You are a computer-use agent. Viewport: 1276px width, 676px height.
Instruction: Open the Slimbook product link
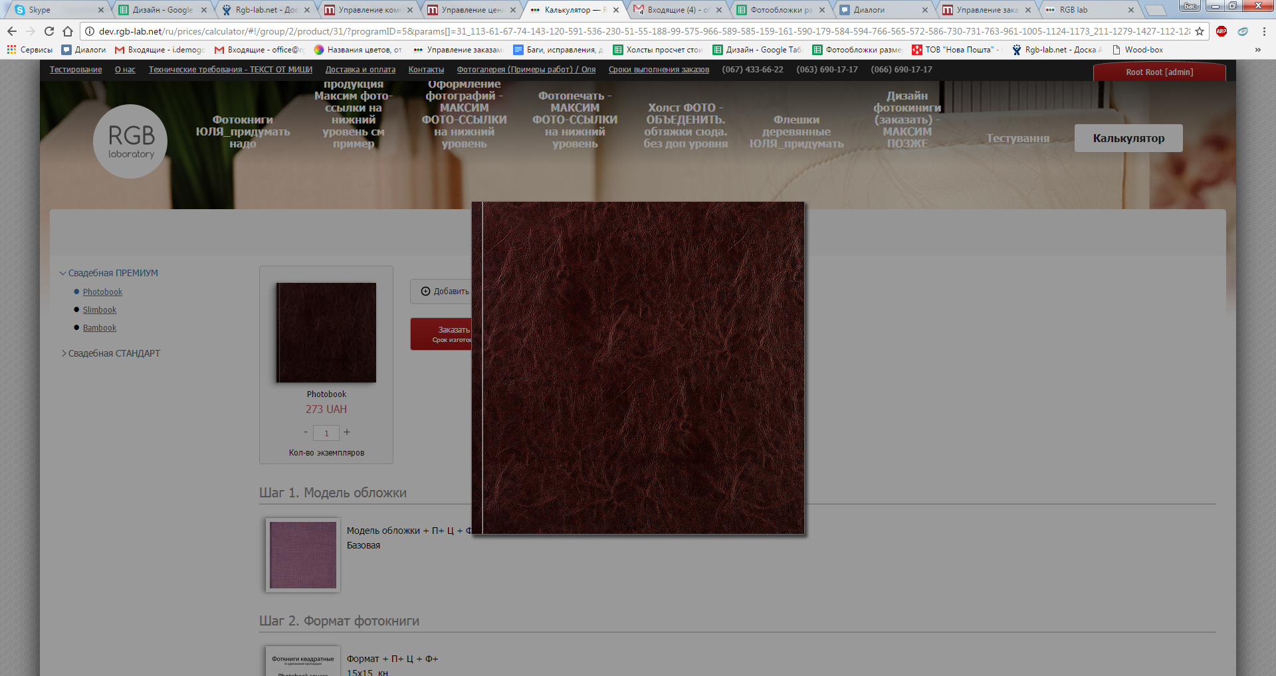pos(100,310)
